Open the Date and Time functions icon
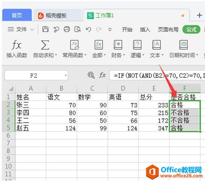Image resolution: width=205 pixels, height=182 pixels. 184,45
